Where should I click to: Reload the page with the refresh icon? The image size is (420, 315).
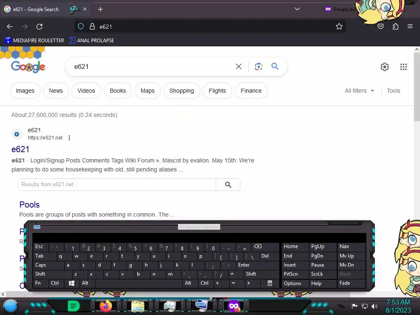pos(39,27)
